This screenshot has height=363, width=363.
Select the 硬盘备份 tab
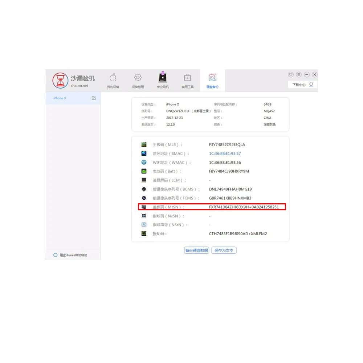click(x=212, y=81)
